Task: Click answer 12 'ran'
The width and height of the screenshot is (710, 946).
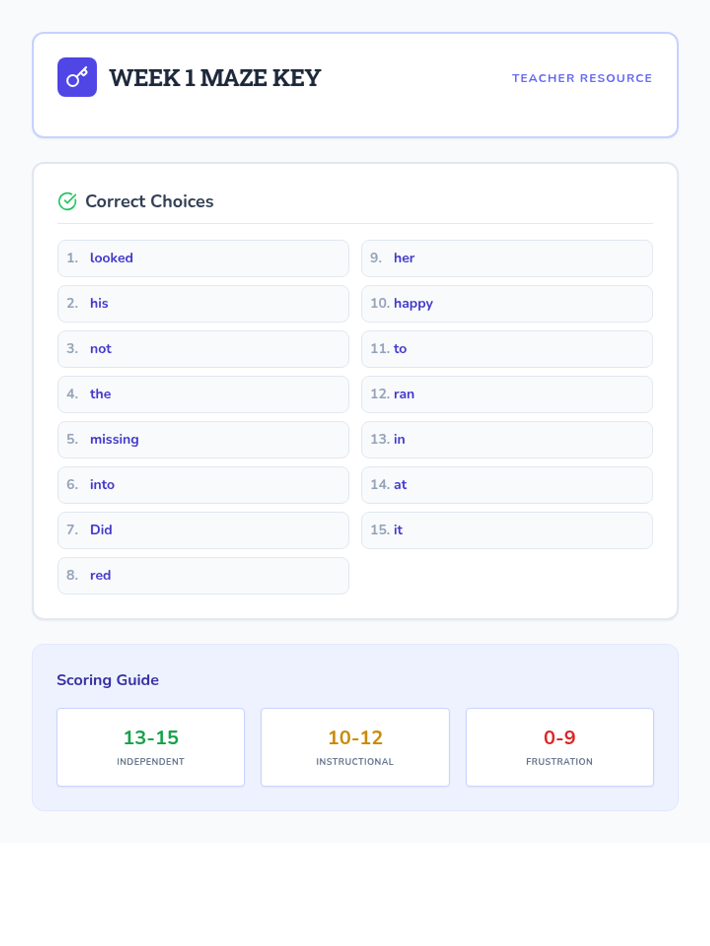Action: tap(506, 394)
